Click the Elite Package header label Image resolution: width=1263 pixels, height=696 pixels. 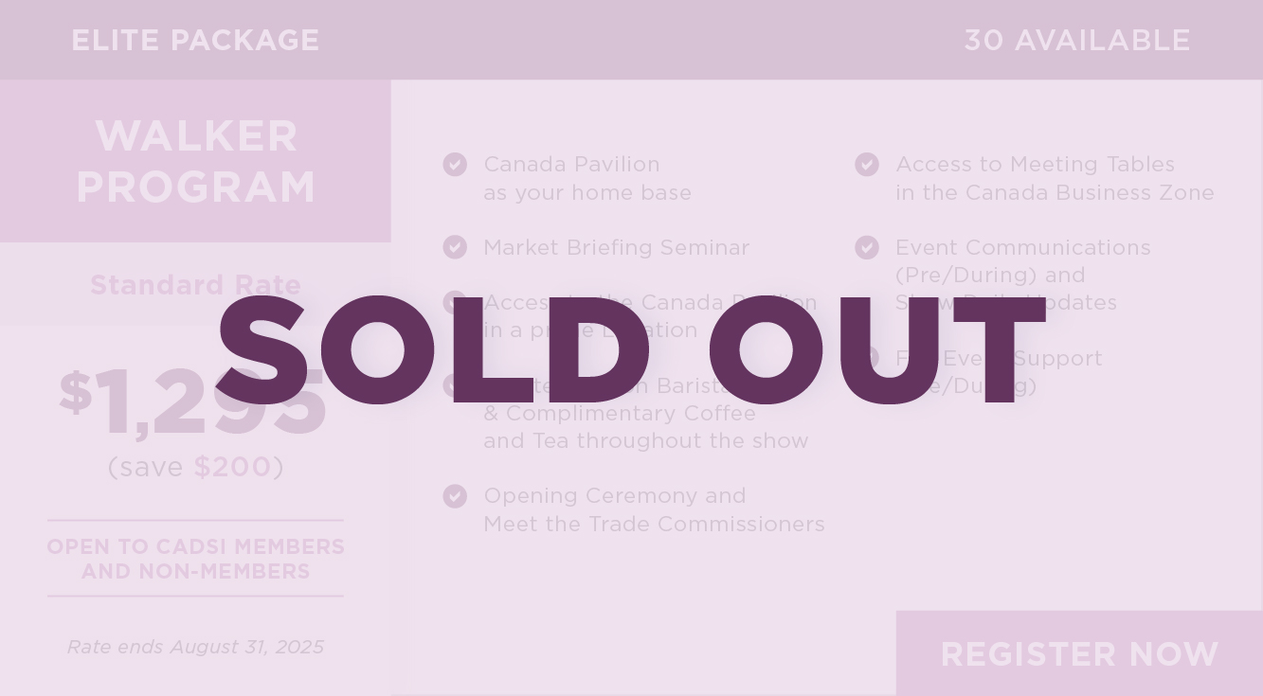tap(195, 41)
